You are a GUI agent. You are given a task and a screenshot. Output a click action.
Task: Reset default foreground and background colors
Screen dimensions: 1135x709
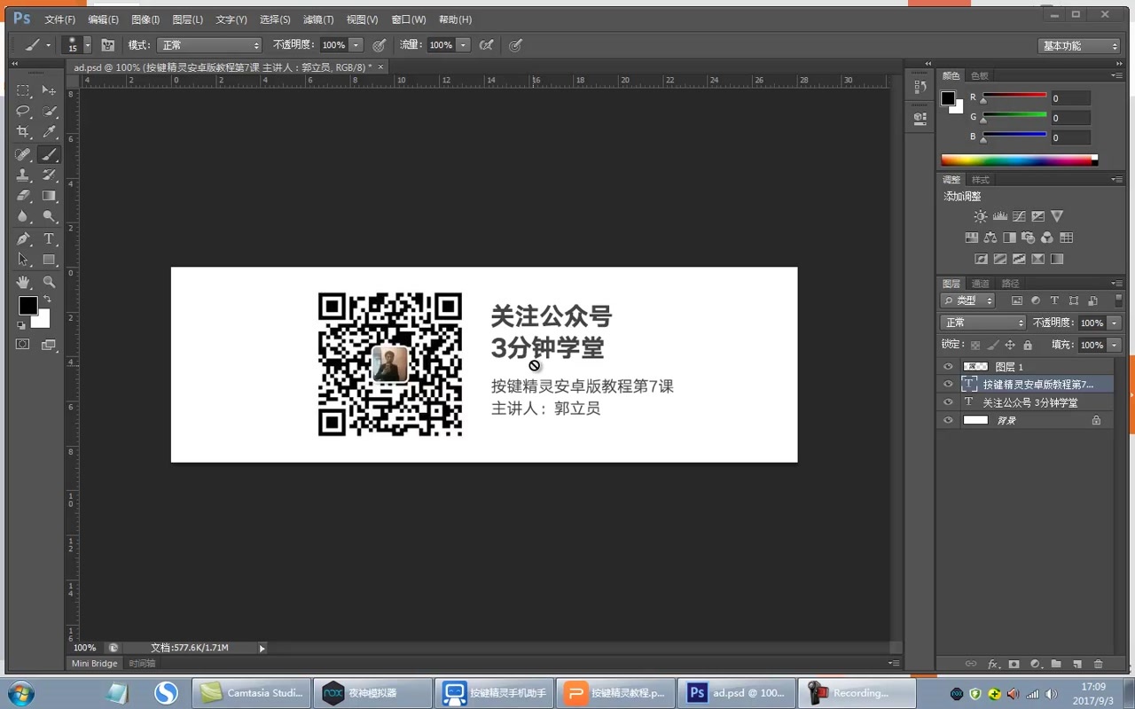pyautogui.click(x=21, y=325)
